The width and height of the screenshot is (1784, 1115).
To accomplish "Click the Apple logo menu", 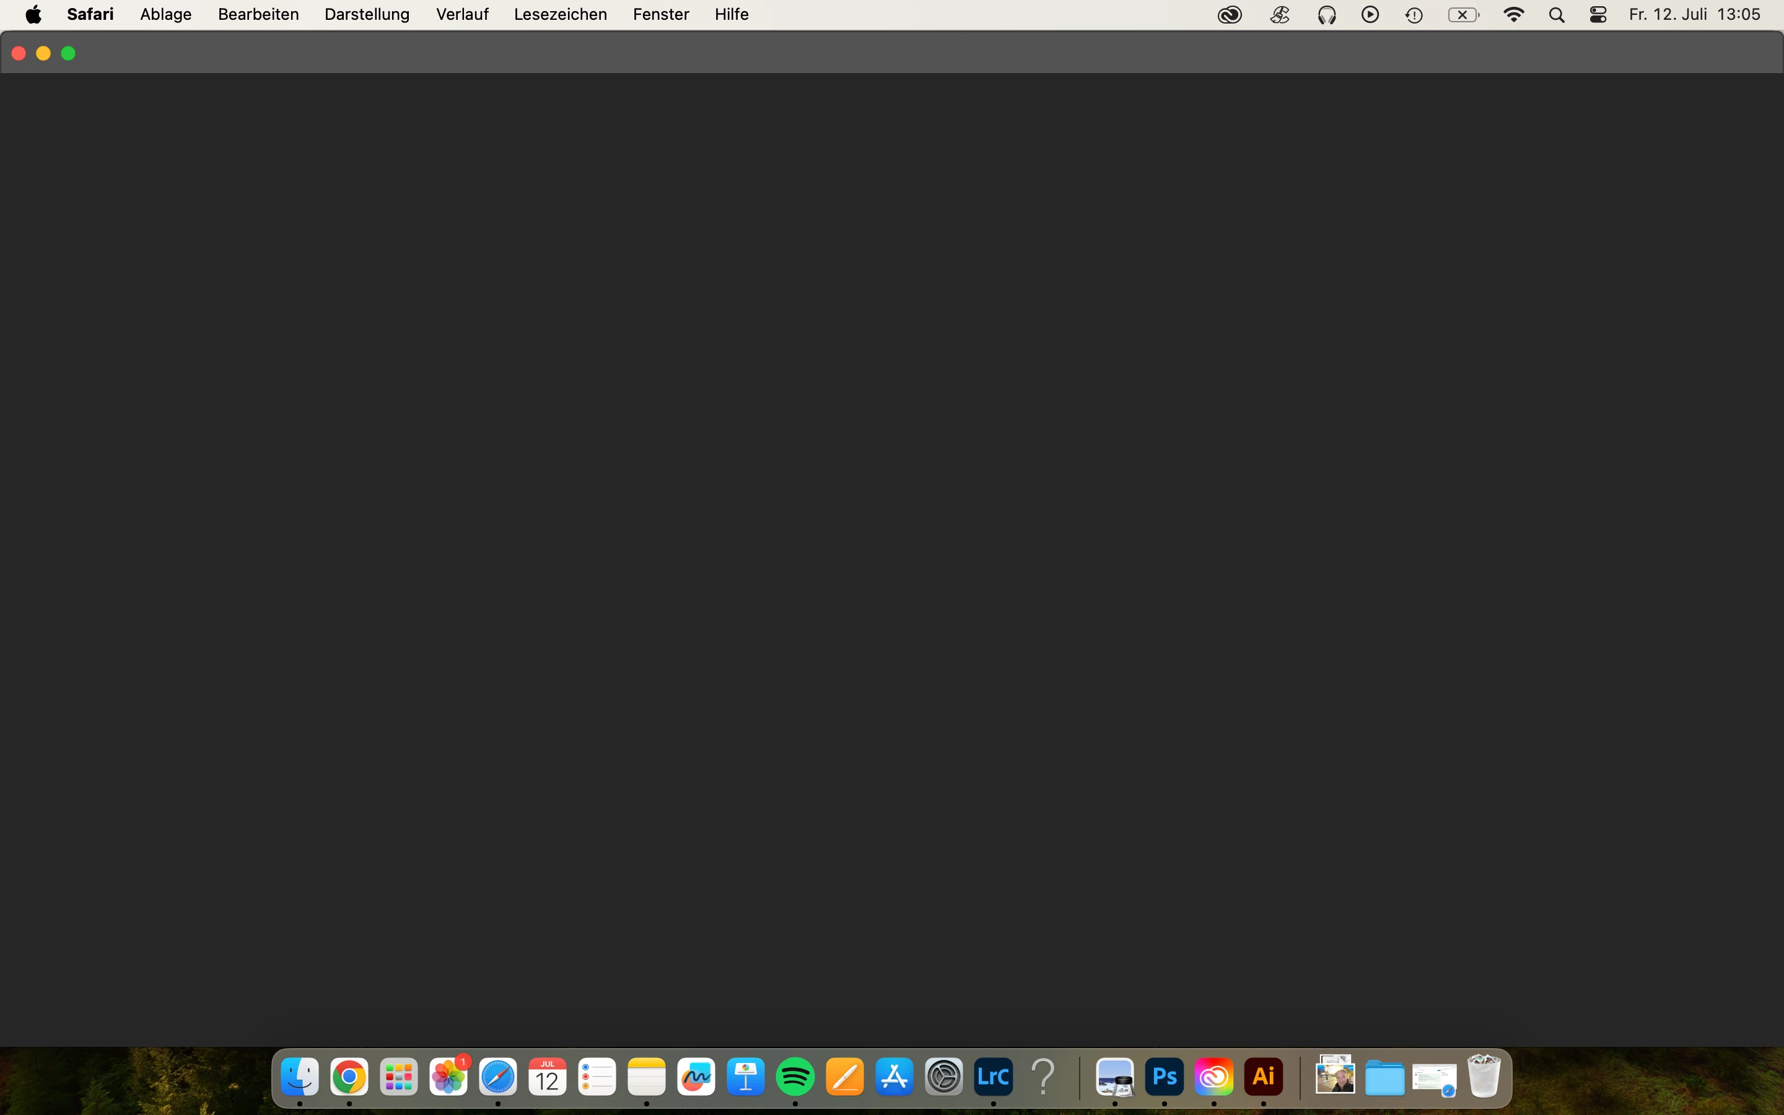I will 33,15.
